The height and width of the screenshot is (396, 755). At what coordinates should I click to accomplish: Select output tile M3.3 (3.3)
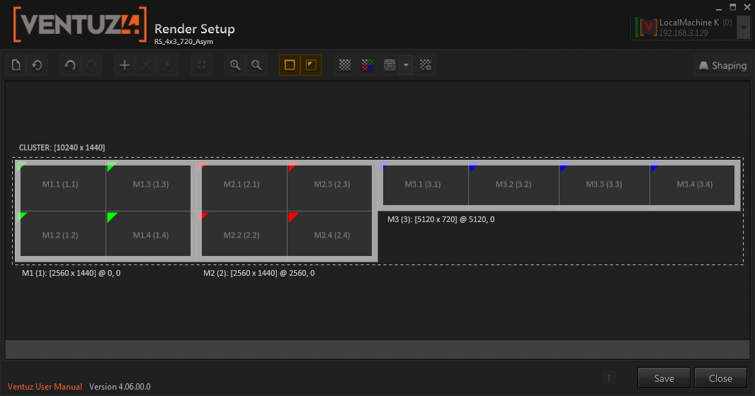tap(603, 185)
